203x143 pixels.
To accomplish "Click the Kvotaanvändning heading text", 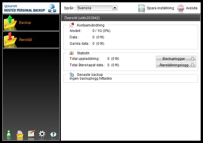I will (91, 25).
